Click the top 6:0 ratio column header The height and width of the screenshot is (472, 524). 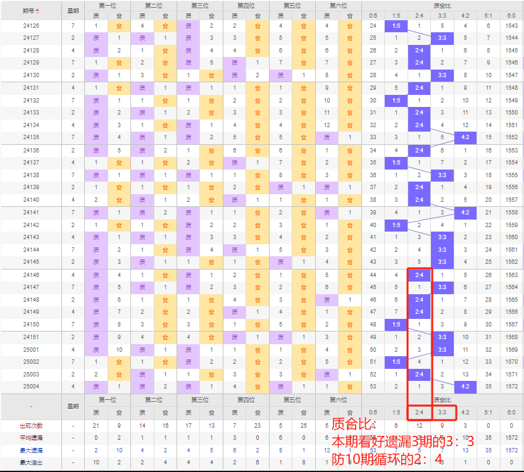(511, 15)
